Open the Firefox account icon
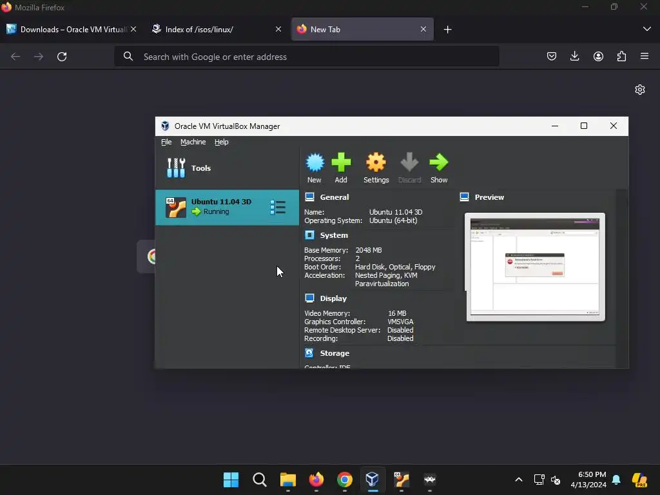660x495 pixels. (598, 57)
